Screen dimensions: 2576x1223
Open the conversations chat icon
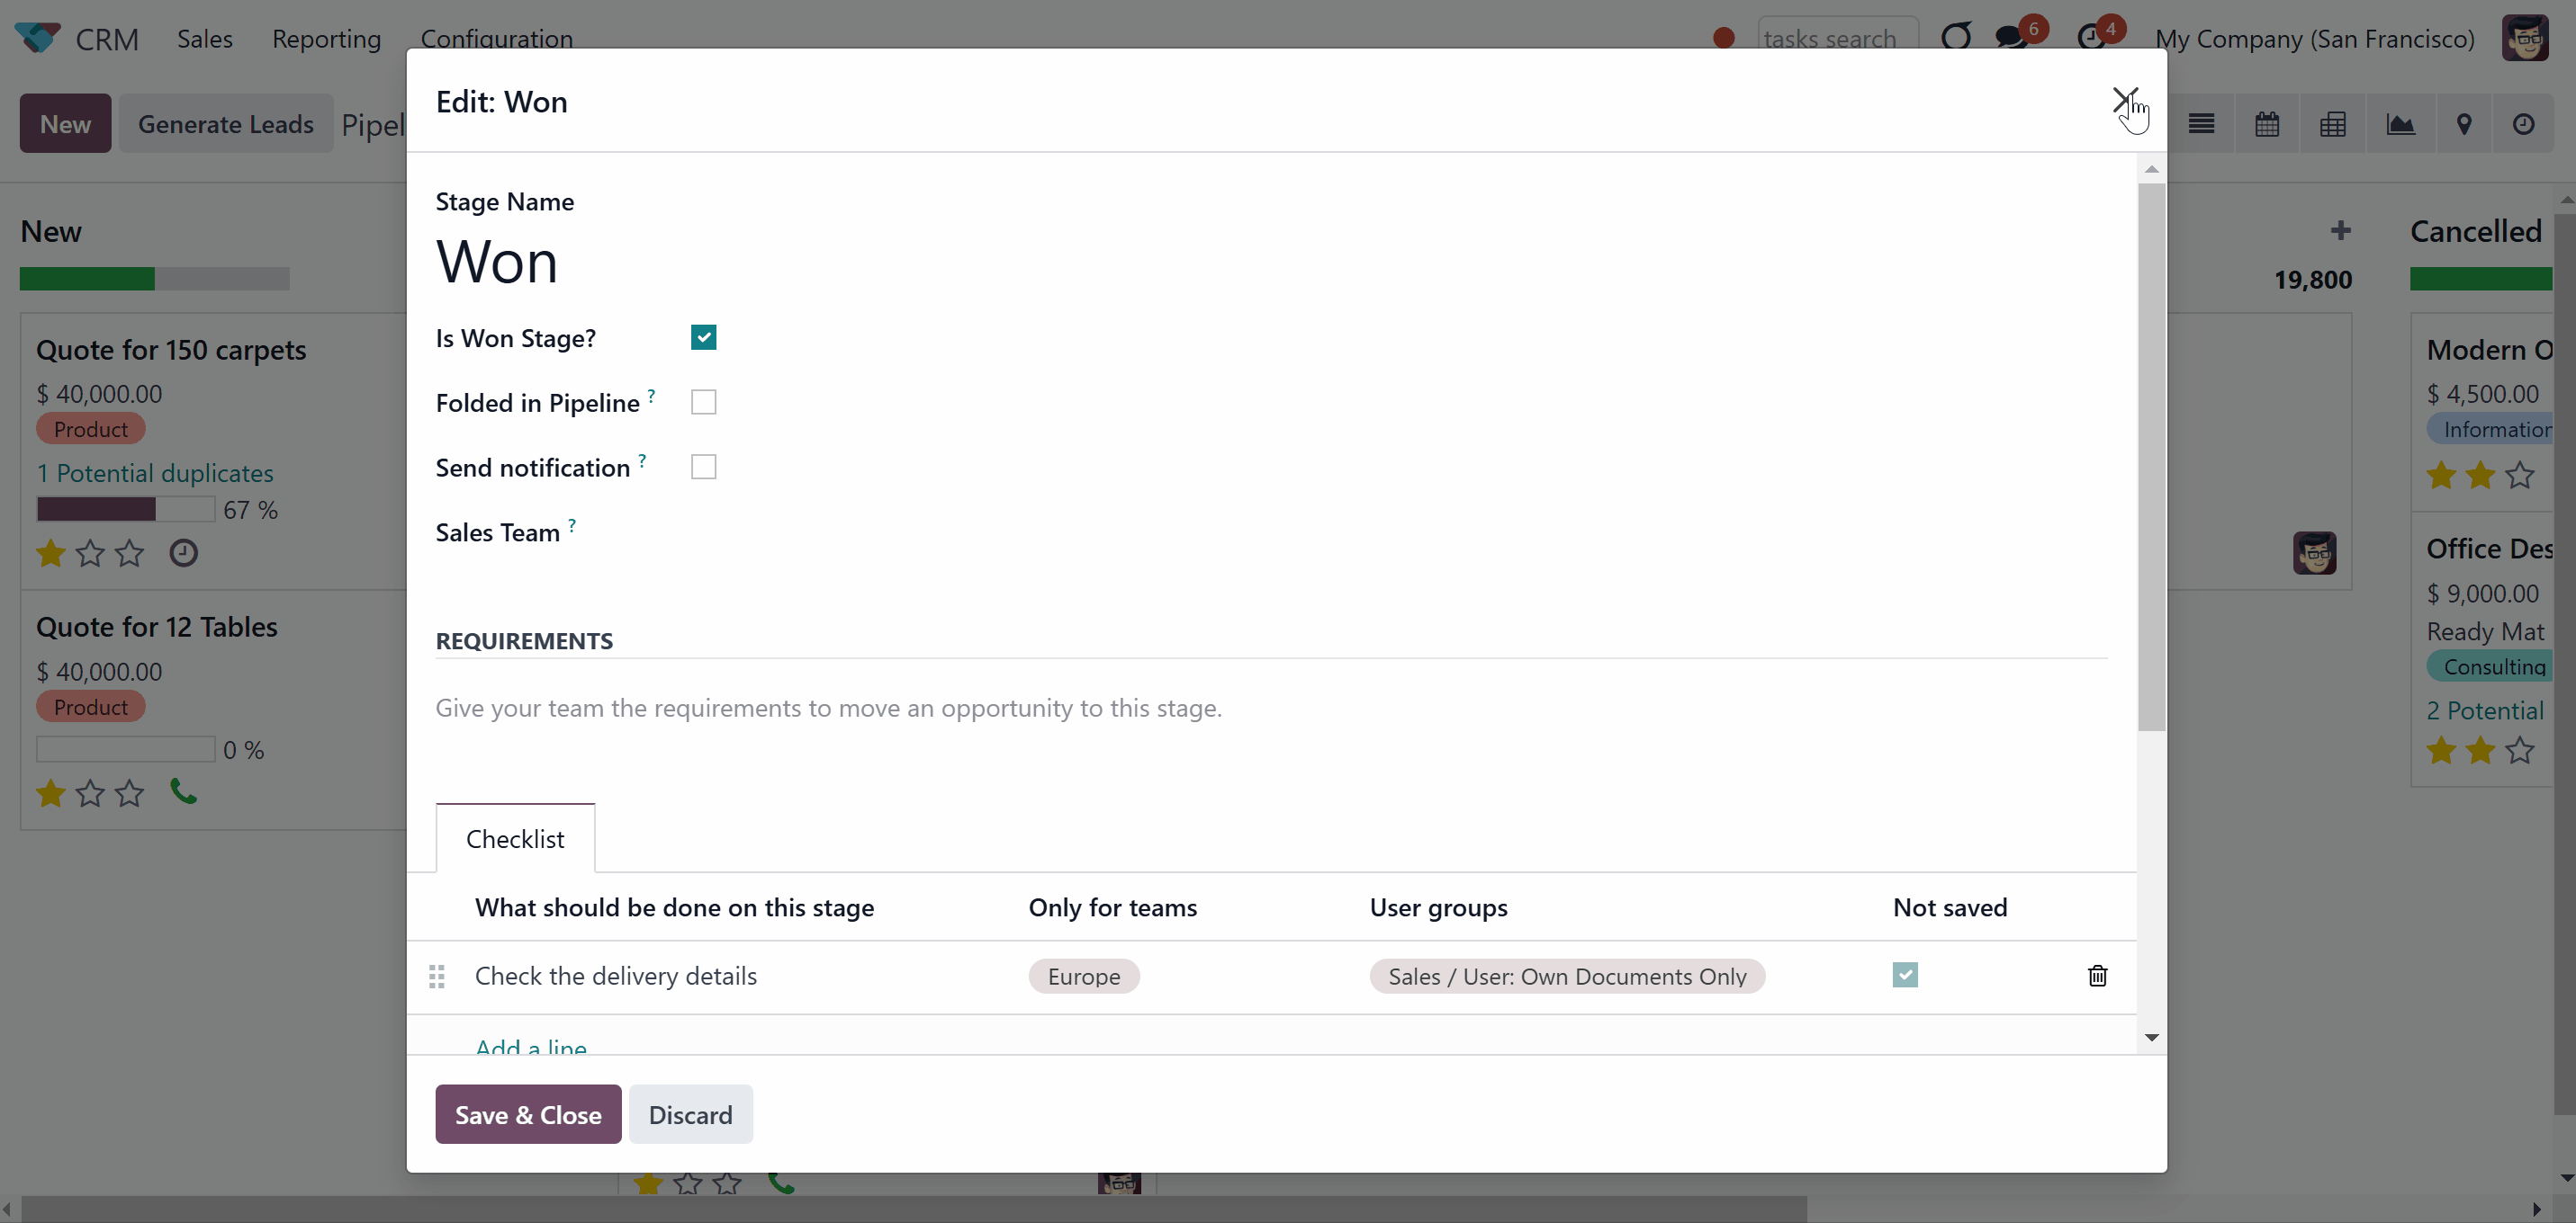coord(2010,38)
